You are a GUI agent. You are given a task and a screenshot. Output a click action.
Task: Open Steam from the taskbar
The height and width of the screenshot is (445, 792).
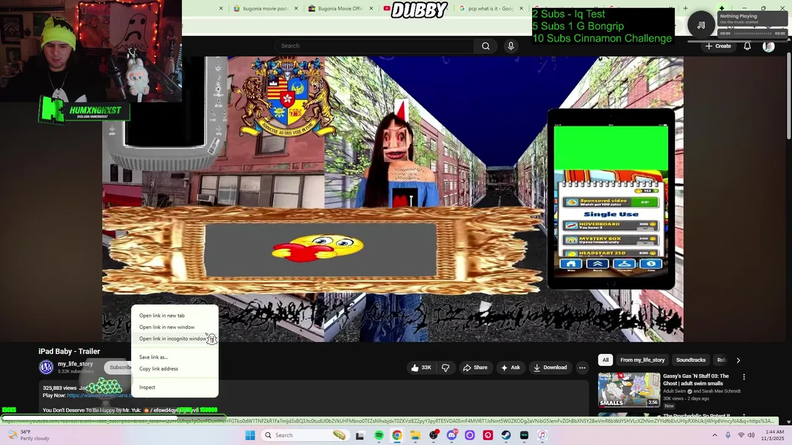[x=506, y=435]
